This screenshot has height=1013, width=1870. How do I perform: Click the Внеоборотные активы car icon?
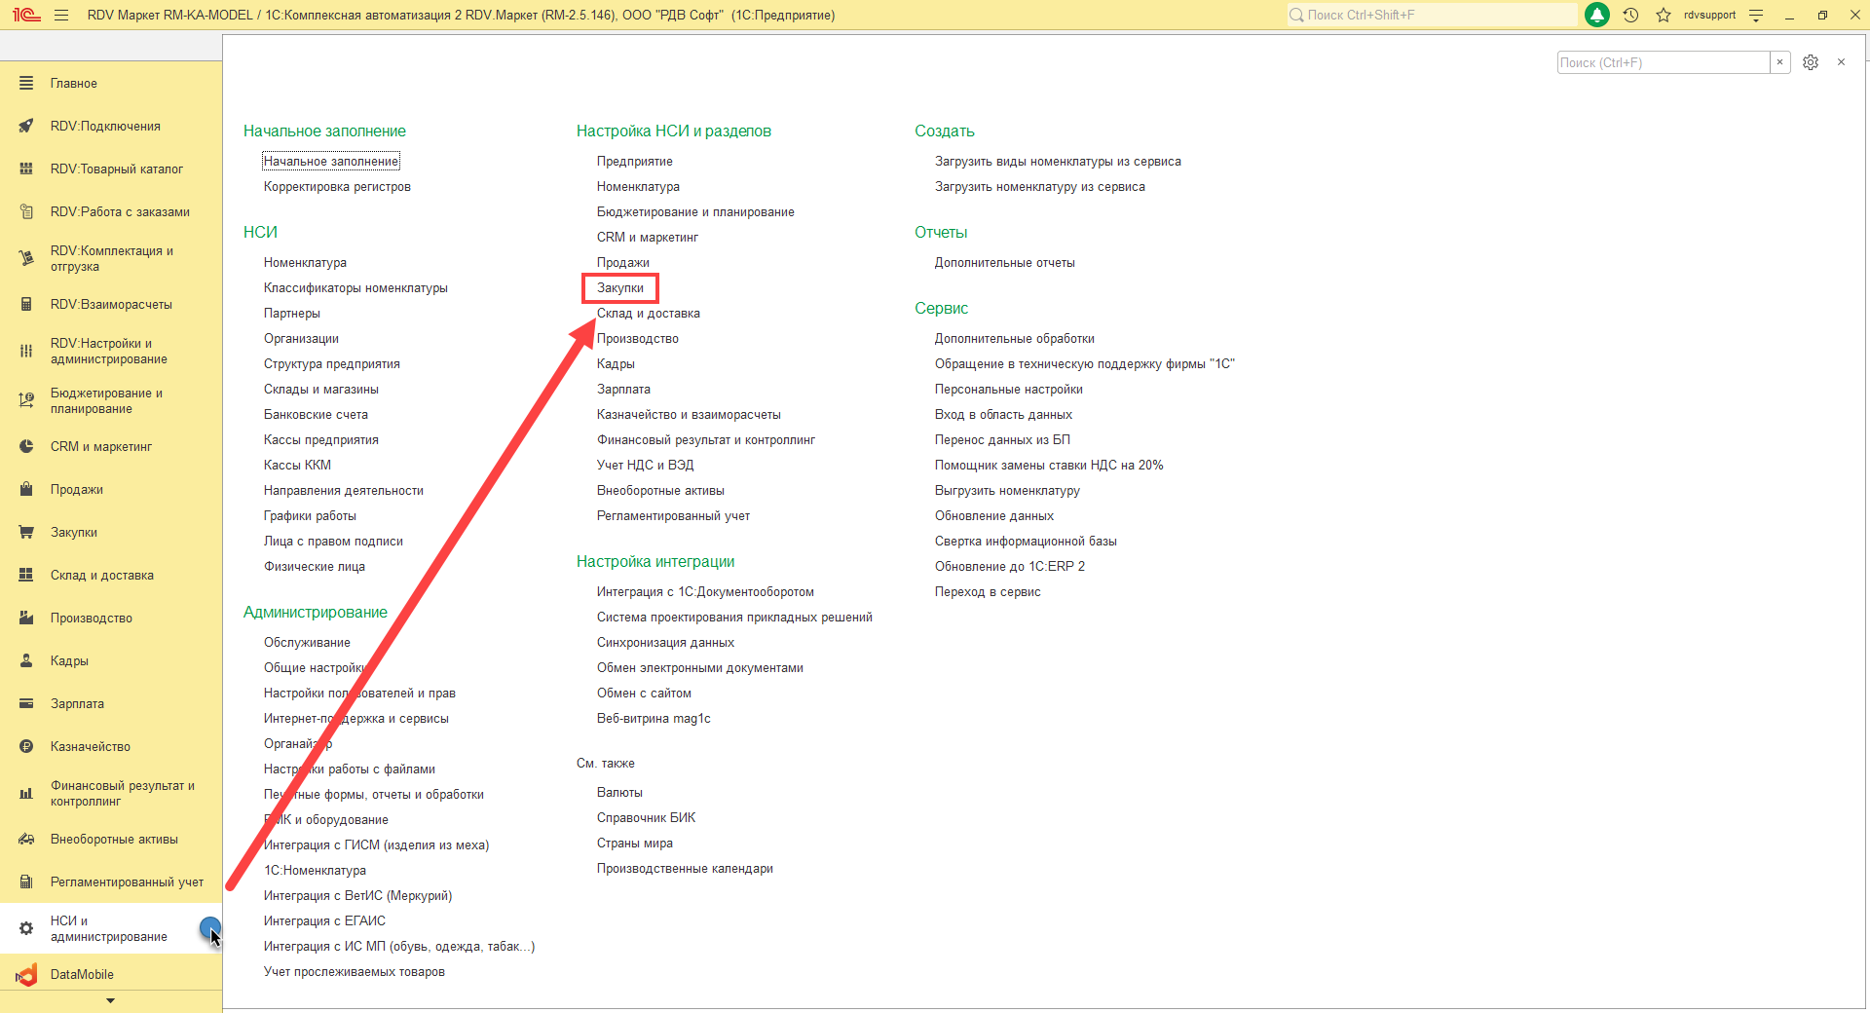click(x=26, y=840)
